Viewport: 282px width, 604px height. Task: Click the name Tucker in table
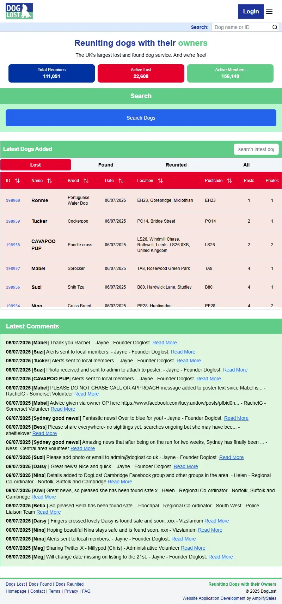pyautogui.click(x=39, y=221)
